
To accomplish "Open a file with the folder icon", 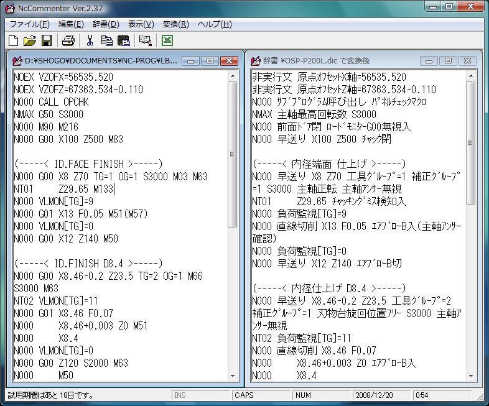I will tap(30, 41).
